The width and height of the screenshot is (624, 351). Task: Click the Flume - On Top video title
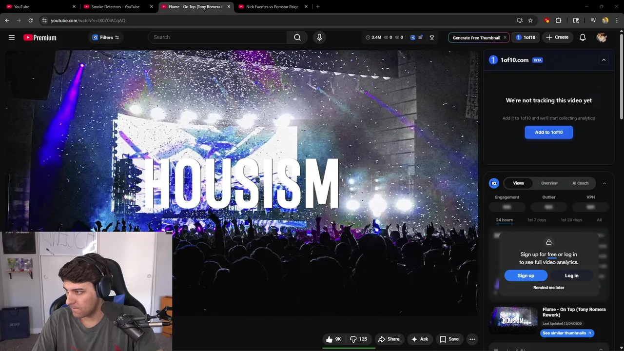pos(574,312)
